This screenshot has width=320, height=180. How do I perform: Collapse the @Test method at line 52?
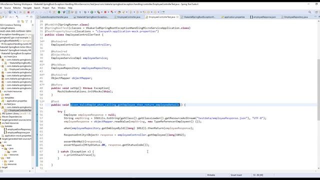pos(43,101)
